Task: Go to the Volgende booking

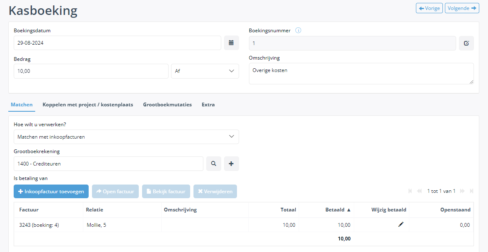Action: [461, 8]
